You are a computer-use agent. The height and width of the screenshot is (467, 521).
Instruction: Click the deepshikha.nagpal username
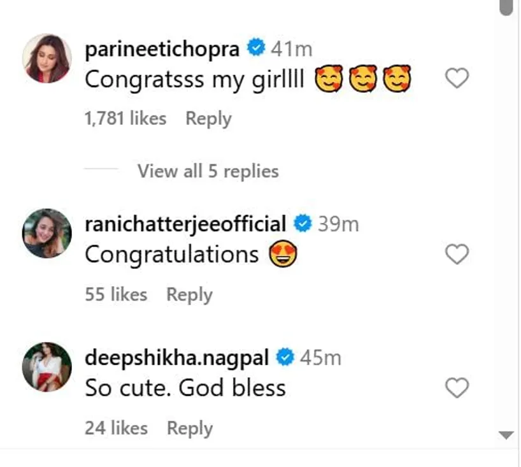(x=179, y=358)
